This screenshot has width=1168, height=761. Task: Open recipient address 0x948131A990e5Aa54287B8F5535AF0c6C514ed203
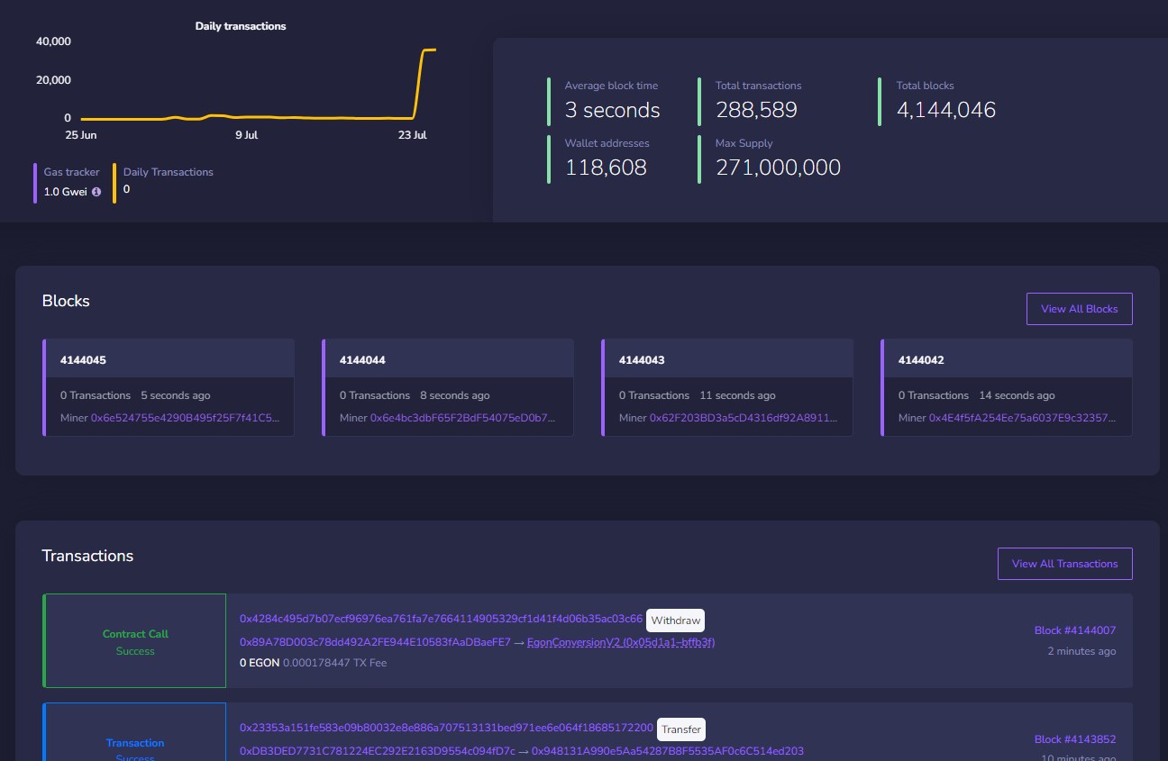(x=668, y=751)
